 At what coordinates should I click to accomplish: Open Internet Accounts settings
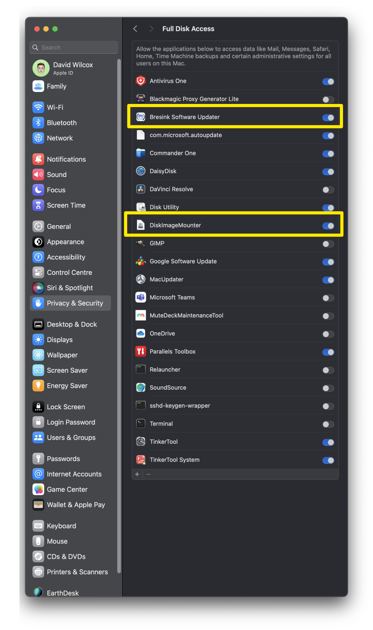(70, 474)
